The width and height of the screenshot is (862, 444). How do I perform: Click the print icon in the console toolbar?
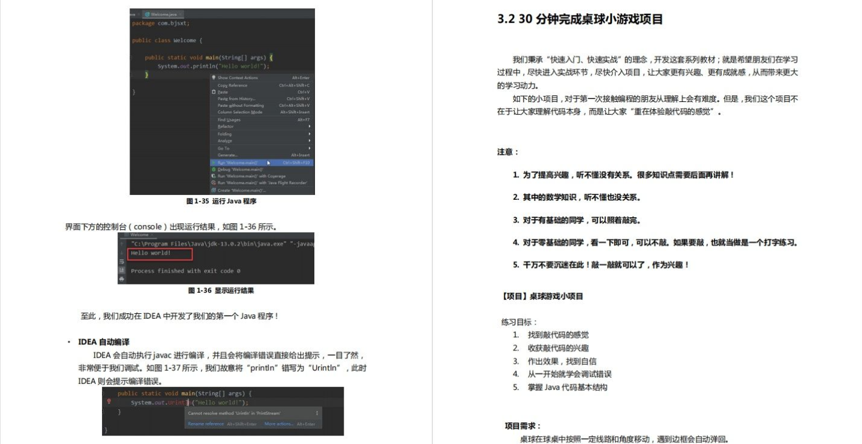click(121, 278)
